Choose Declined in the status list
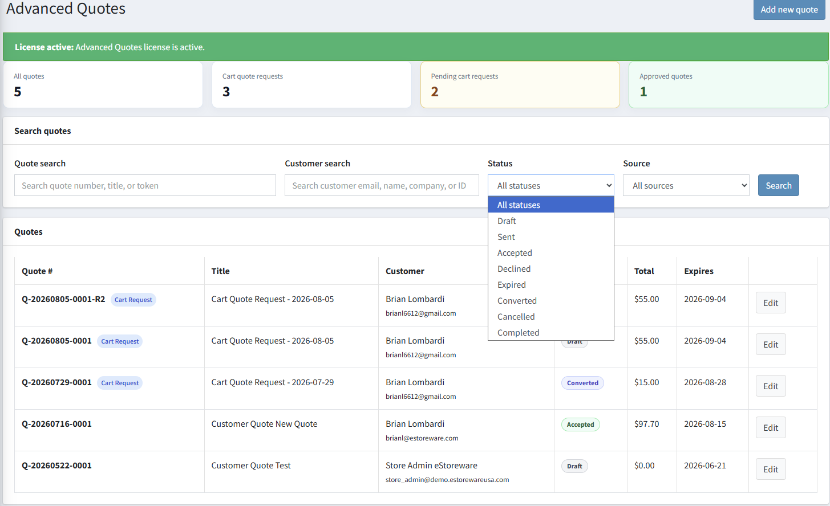 coord(551,268)
